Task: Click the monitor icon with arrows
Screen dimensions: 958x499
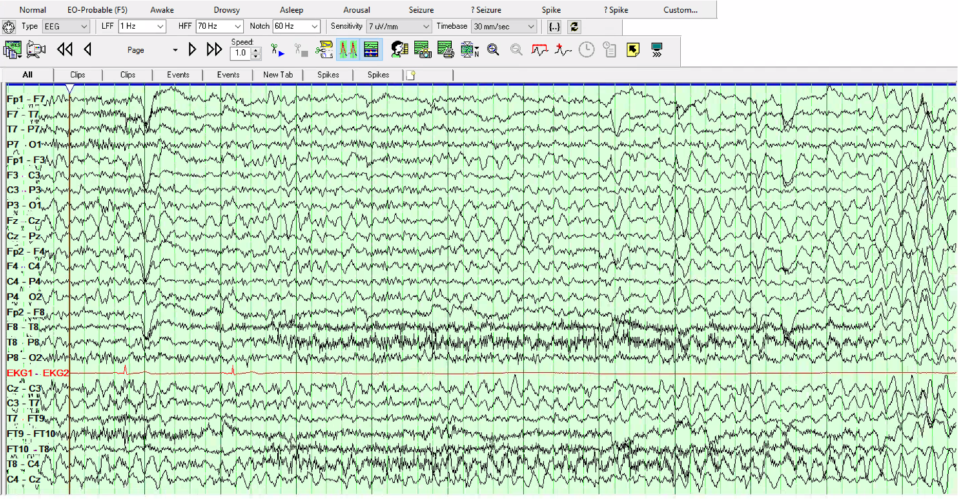Action: point(657,50)
